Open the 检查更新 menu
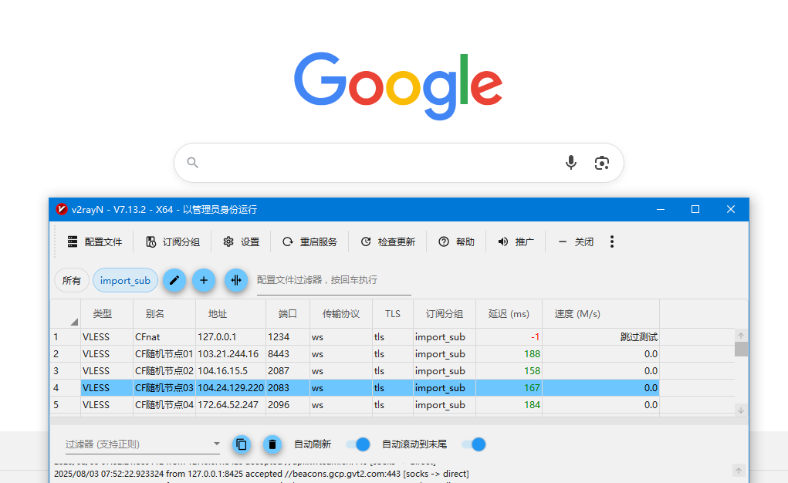The image size is (788, 483). [388, 241]
